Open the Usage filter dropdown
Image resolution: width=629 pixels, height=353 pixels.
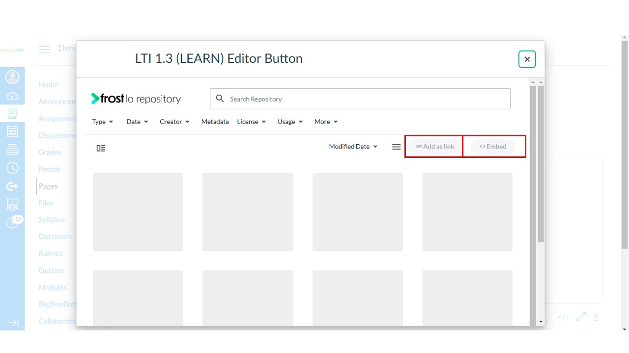(x=290, y=122)
